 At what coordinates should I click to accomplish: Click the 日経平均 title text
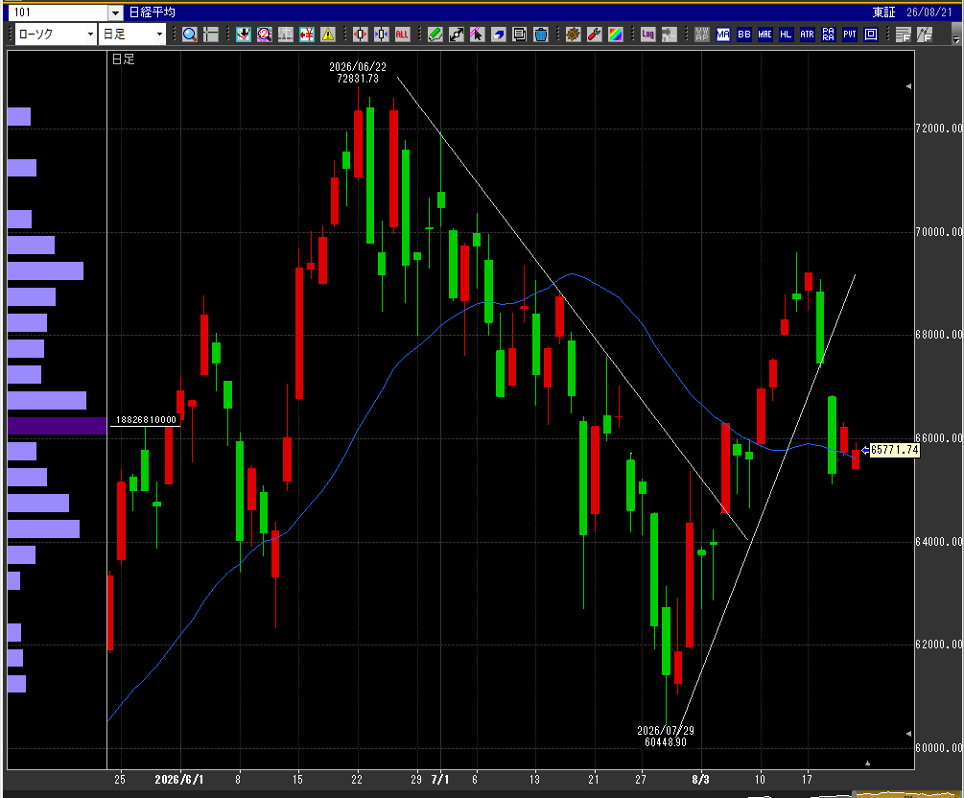click(152, 12)
